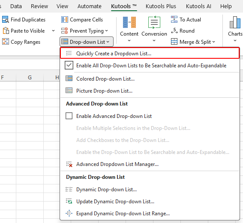Click the Colored Drop-down List icon
Viewport: 243px width, 223px height.
(x=69, y=78)
